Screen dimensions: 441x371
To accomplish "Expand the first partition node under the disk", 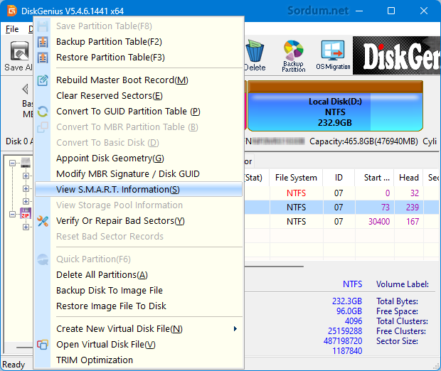I will (26, 176).
